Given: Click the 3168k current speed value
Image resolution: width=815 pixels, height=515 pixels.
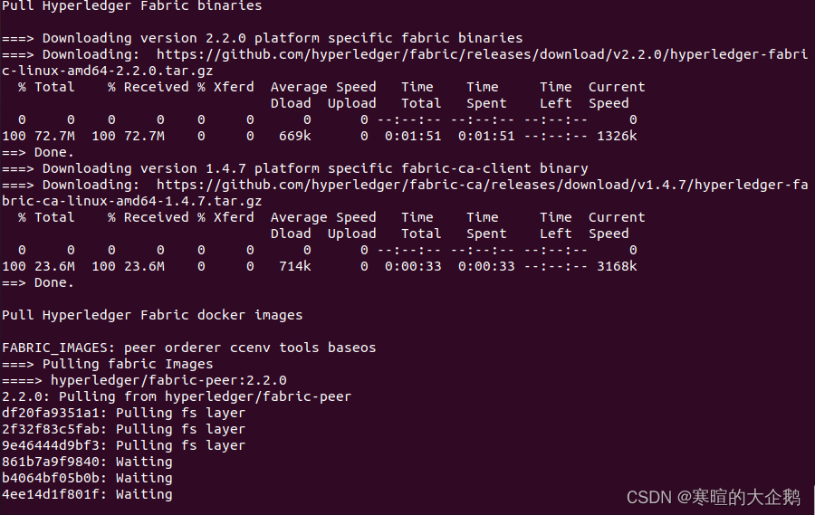Looking at the screenshot, I should click(617, 267).
